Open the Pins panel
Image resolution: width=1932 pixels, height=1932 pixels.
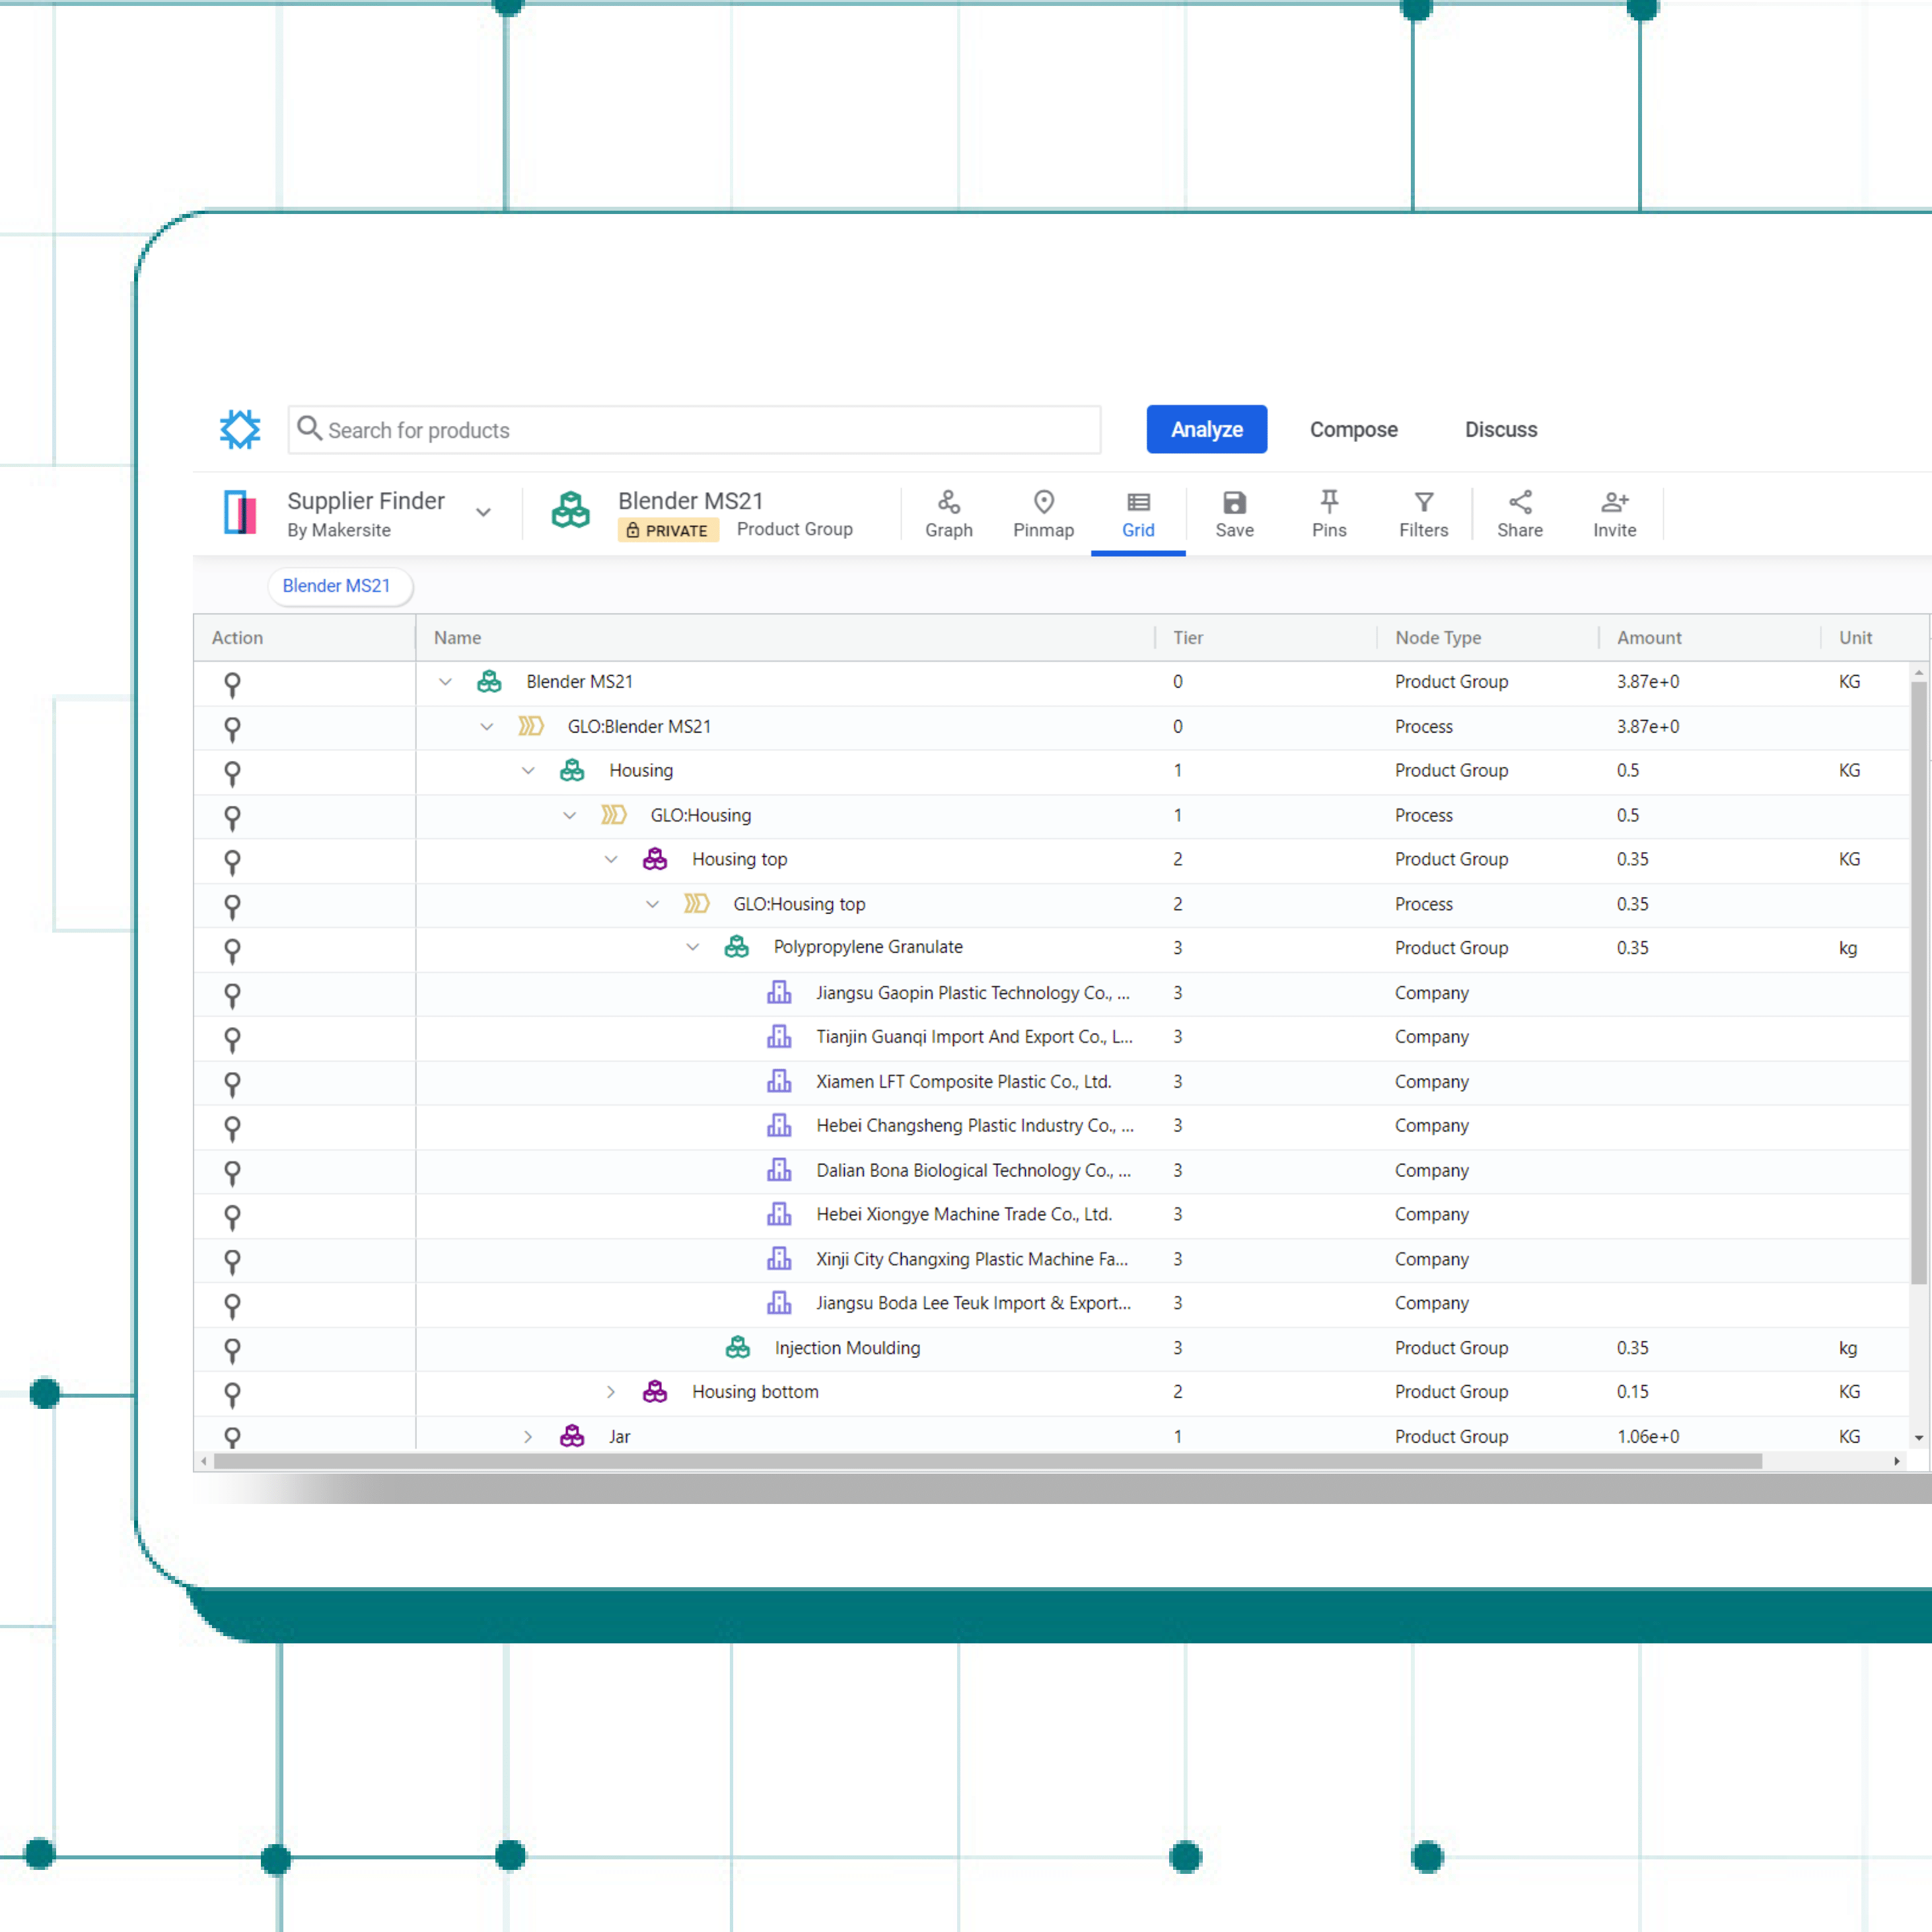click(x=1328, y=514)
